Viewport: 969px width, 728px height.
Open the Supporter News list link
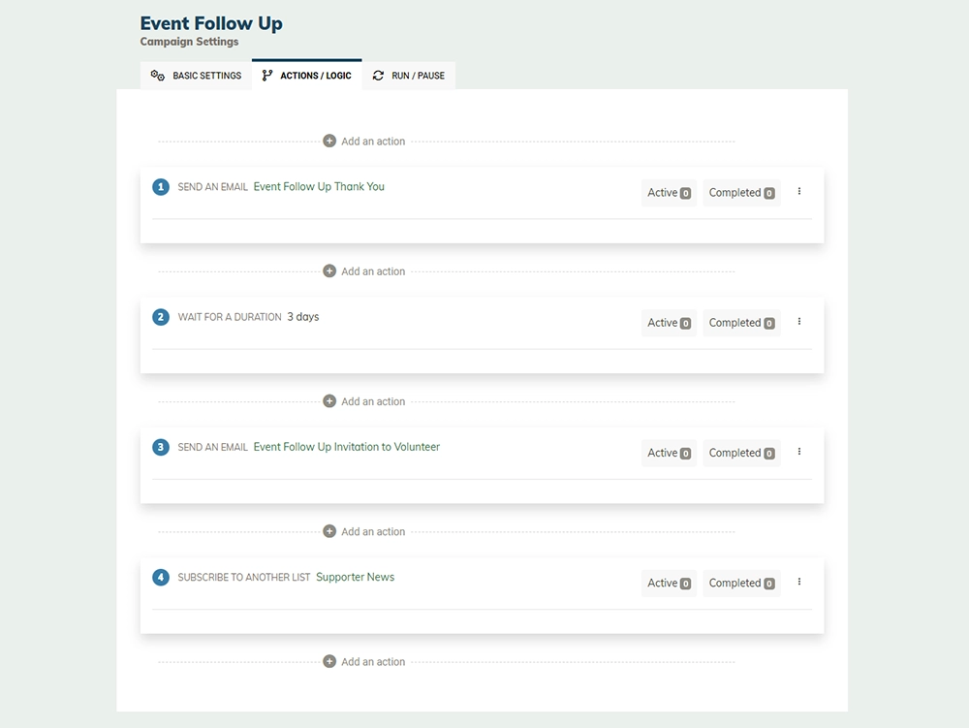(356, 577)
